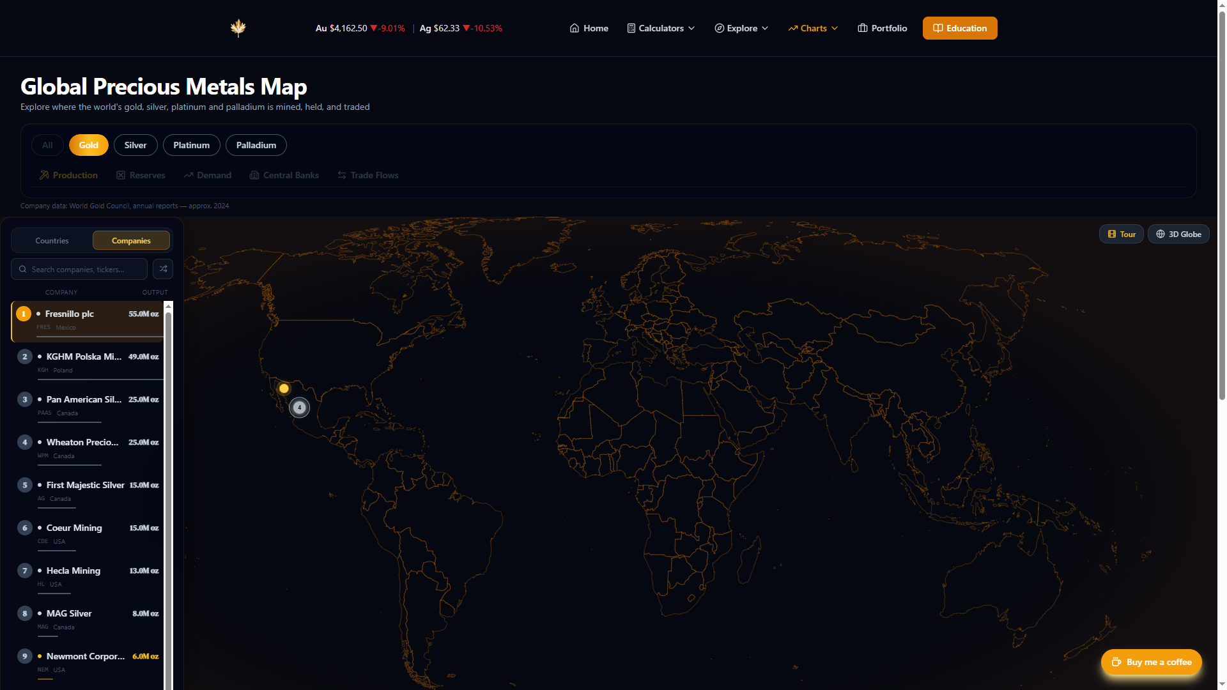Switch to the 3D Globe view
The width and height of the screenshot is (1227, 690).
[x=1178, y=234]
